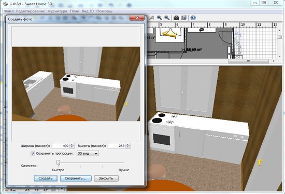Click the Закрыть button
The height and width of the screenshot is (194, 285).
click(x=106, y=178)
